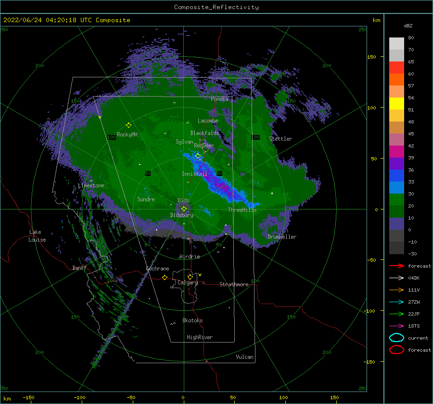Screen dimensions: 433x404
Task: Click the Ponoka town label
Action: click(x=219, y=99)
